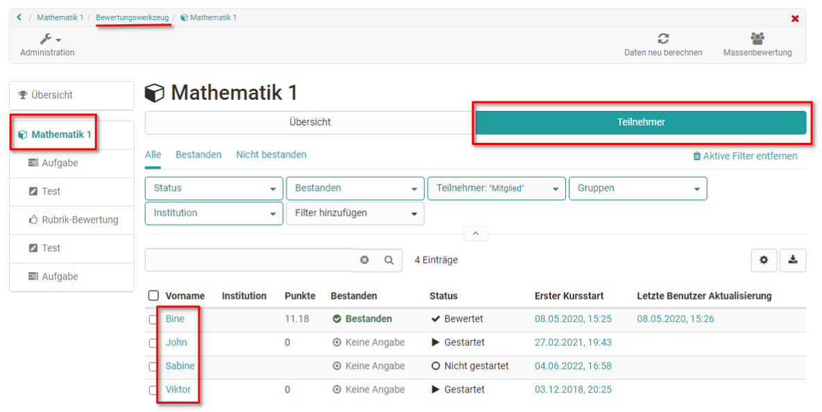The height and width of the screenshot is (412, 822).
Task: Open Massenbewertung group icon
Action: click(757, 40)
